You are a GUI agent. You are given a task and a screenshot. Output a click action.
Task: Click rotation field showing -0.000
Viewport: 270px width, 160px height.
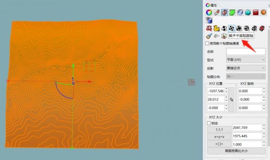(250, 99)
